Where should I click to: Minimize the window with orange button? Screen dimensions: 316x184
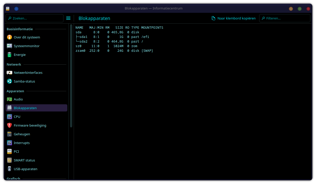(291, 9)
